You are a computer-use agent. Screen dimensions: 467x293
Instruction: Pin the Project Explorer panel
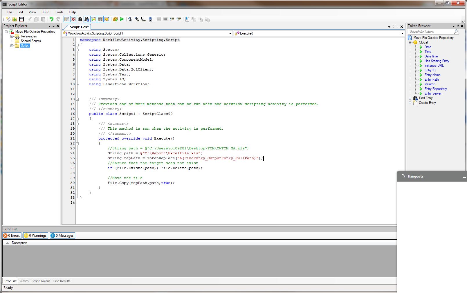[x=53, y=26]
